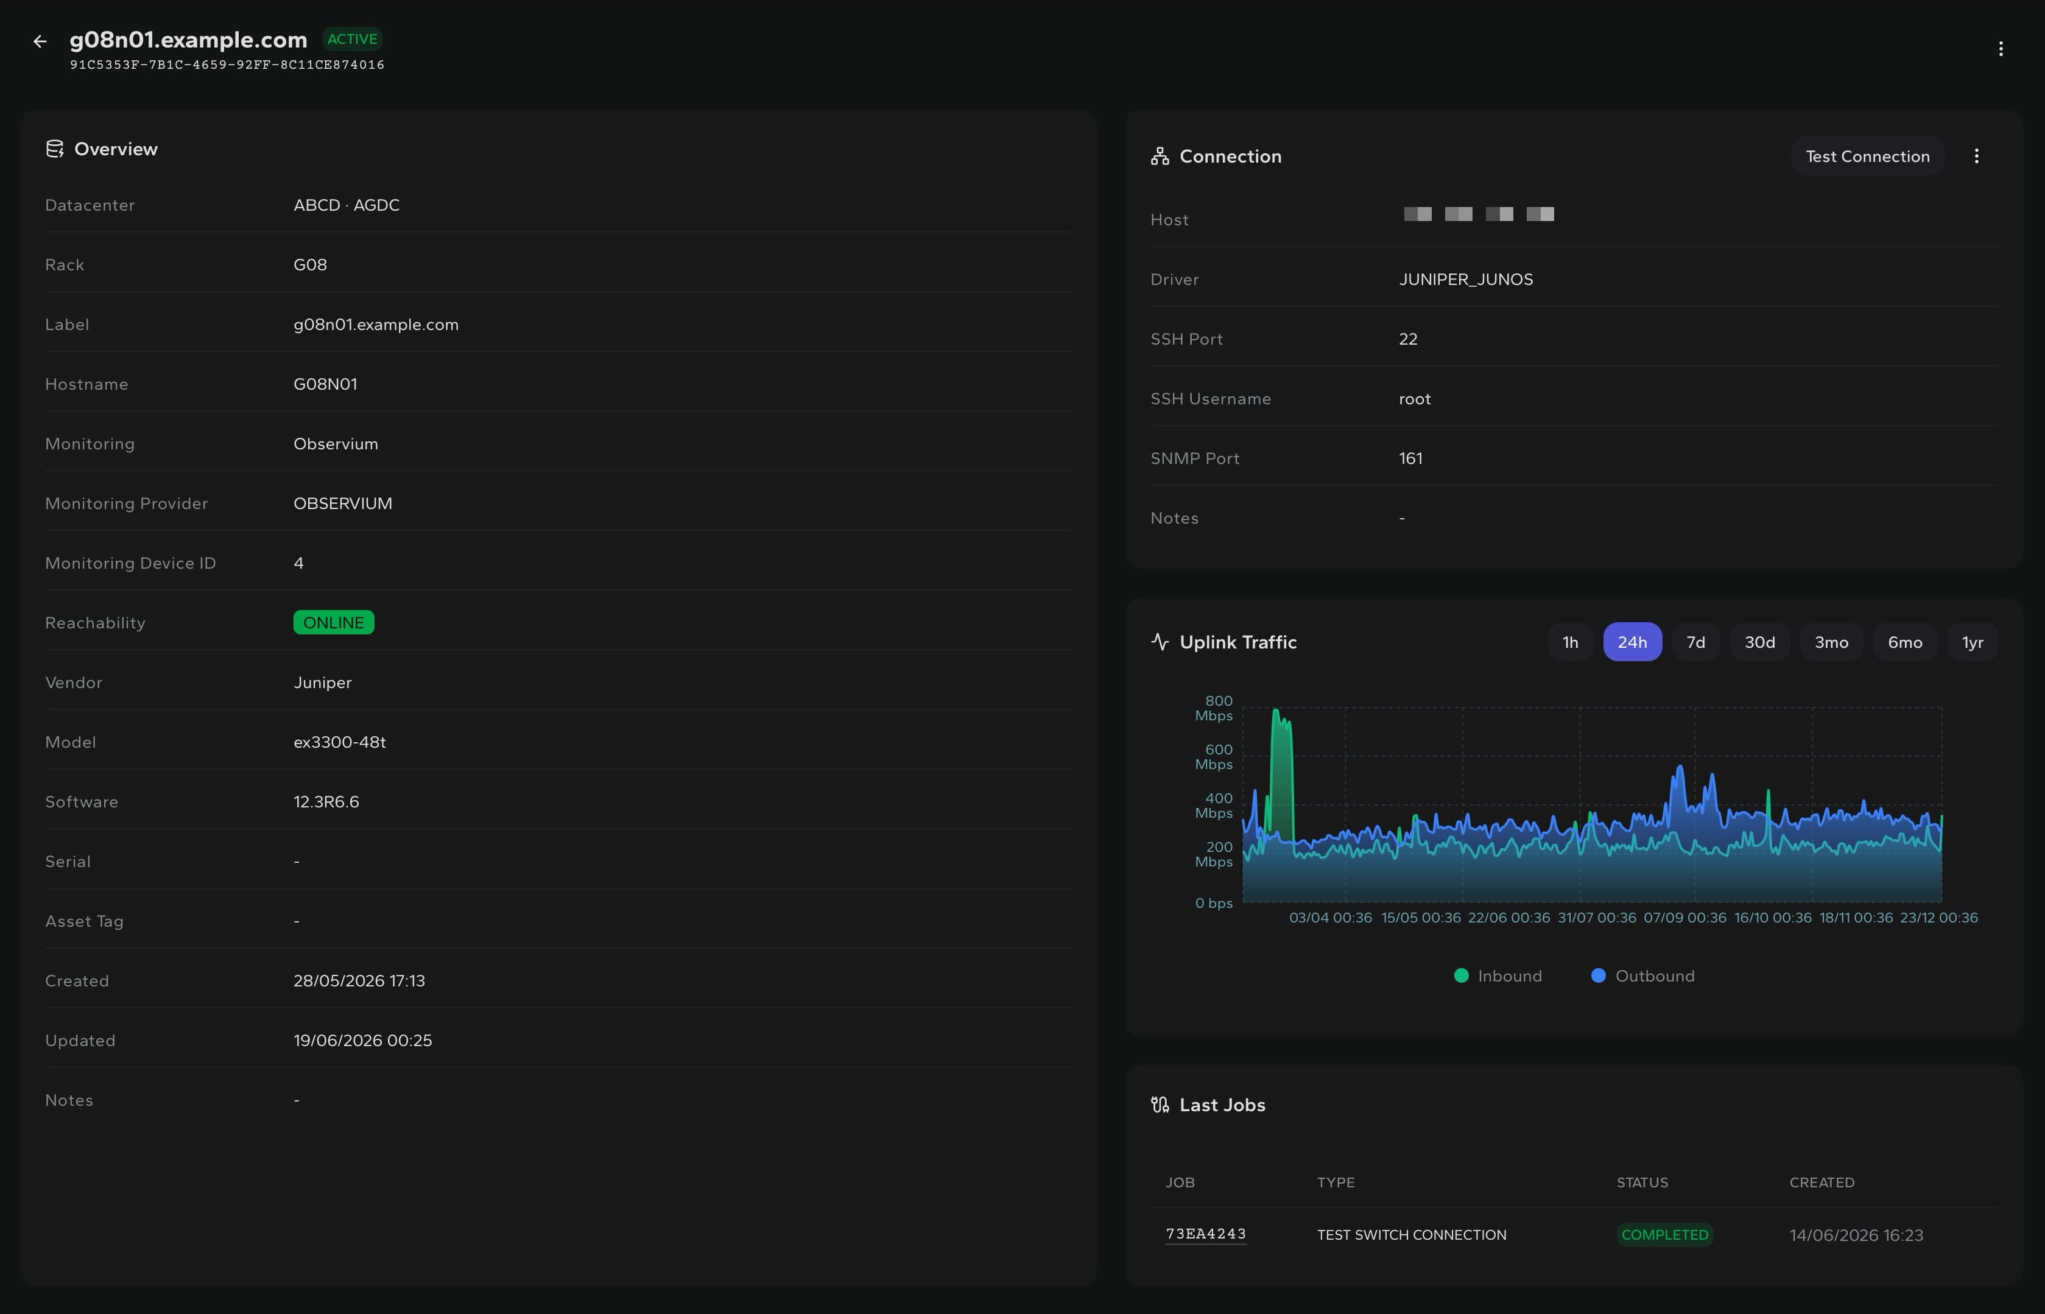Click the job created date 14/06/2026 16:23
The image size is (2045, 1314).
pos(1856,1235)
